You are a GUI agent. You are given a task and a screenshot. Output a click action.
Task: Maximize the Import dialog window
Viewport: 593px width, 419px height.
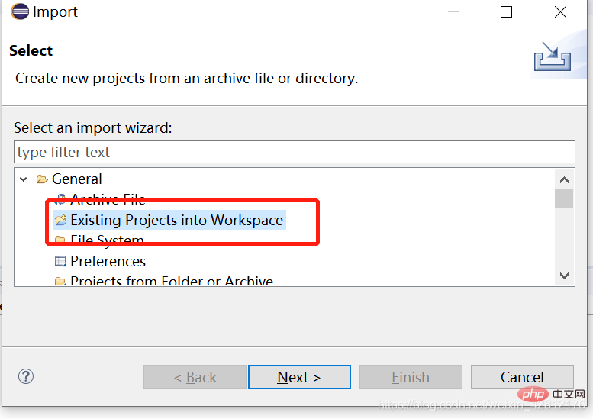pos(506,11)
